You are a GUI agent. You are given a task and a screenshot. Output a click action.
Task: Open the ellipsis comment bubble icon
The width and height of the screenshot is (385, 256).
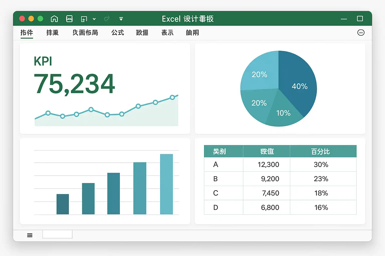click(x=361, y=32)
